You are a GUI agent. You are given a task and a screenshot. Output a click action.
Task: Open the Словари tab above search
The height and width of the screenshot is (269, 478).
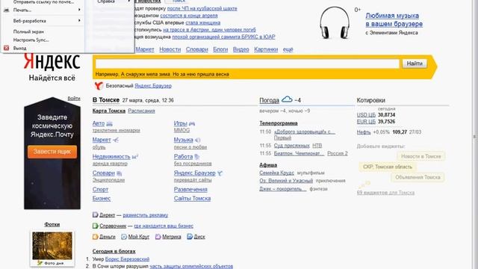(197, 49)
